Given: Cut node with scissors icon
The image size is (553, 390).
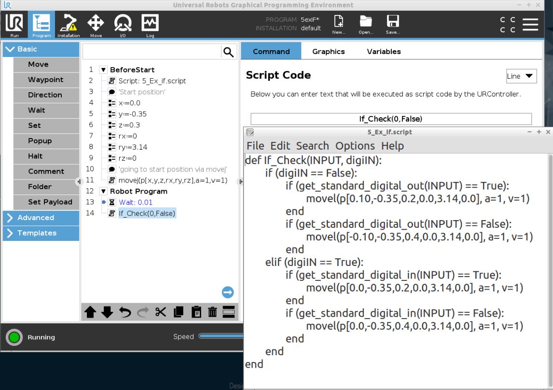Looking at the screenshot, I should [x=161, y=312].
